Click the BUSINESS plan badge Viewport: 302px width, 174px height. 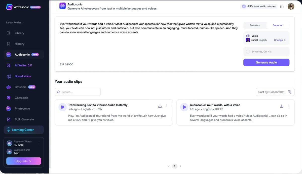pos(35,7)
